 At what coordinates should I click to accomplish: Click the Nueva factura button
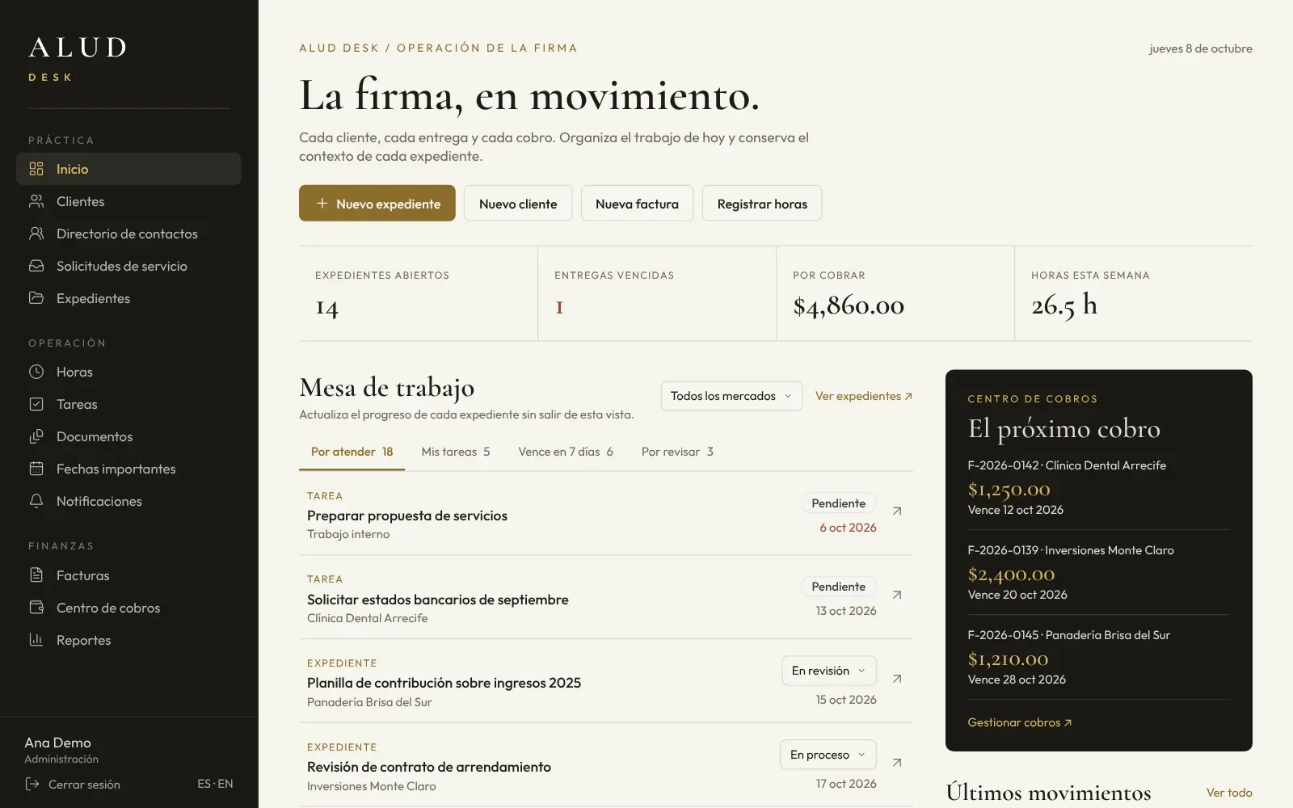(637, 204)
